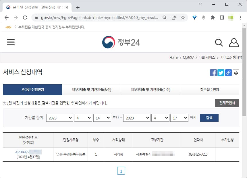Open the end day dropdown showing 17

tap(179, 118)
